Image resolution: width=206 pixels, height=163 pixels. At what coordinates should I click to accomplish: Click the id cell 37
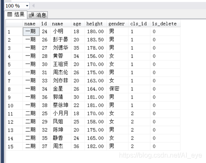click(45, 146)
